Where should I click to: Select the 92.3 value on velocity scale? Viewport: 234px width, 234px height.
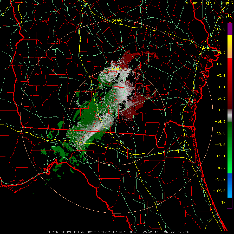(x=221, y=41)
